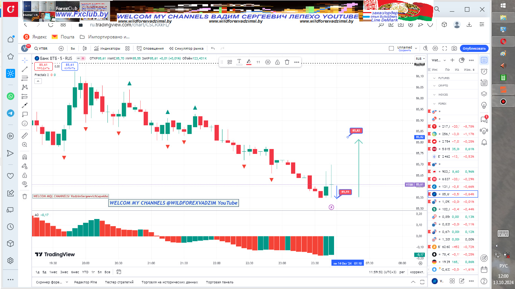Open the Fibonacci retracement tools
Screen dimensions: 515x289
point(25,78)
